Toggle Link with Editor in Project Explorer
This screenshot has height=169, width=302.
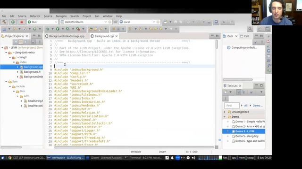click(21, 42)
